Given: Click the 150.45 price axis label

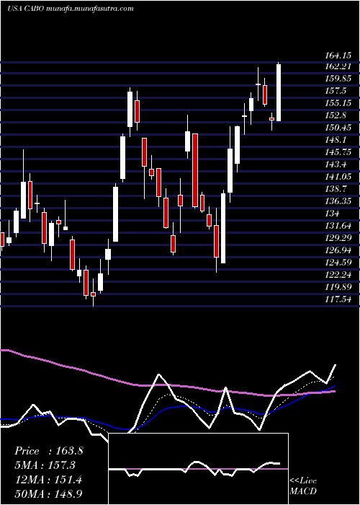Looking at the screenshot, I should (338, 128).
